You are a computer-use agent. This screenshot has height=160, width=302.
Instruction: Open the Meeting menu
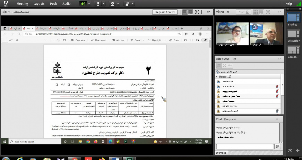pos(22,4)
